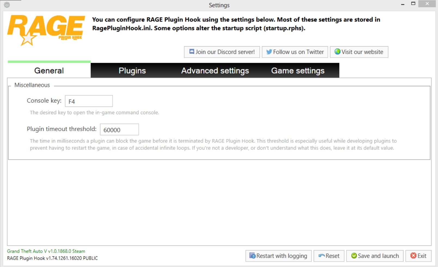Click the in-game command console description

(94, 113)
